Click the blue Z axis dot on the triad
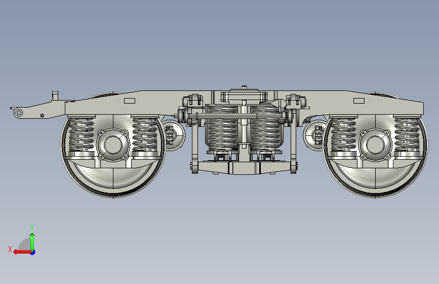The height and width of the screenshot is (284, 439). (x=33, y=252)
